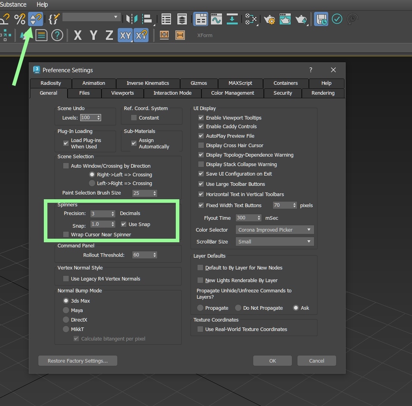Restrict to Z axis constraint
412x406 pixels.
point(109,35)
